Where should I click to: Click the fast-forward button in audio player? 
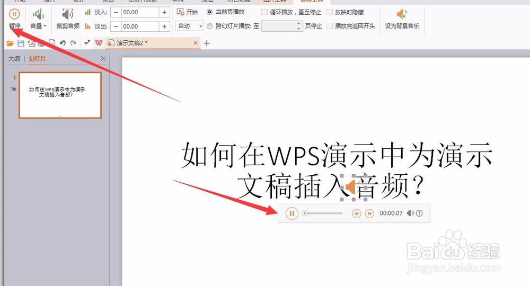pyautogui.click(x=370, y=213)
